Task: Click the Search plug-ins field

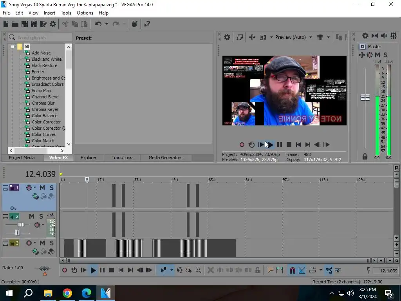Action: pos(40,38)
